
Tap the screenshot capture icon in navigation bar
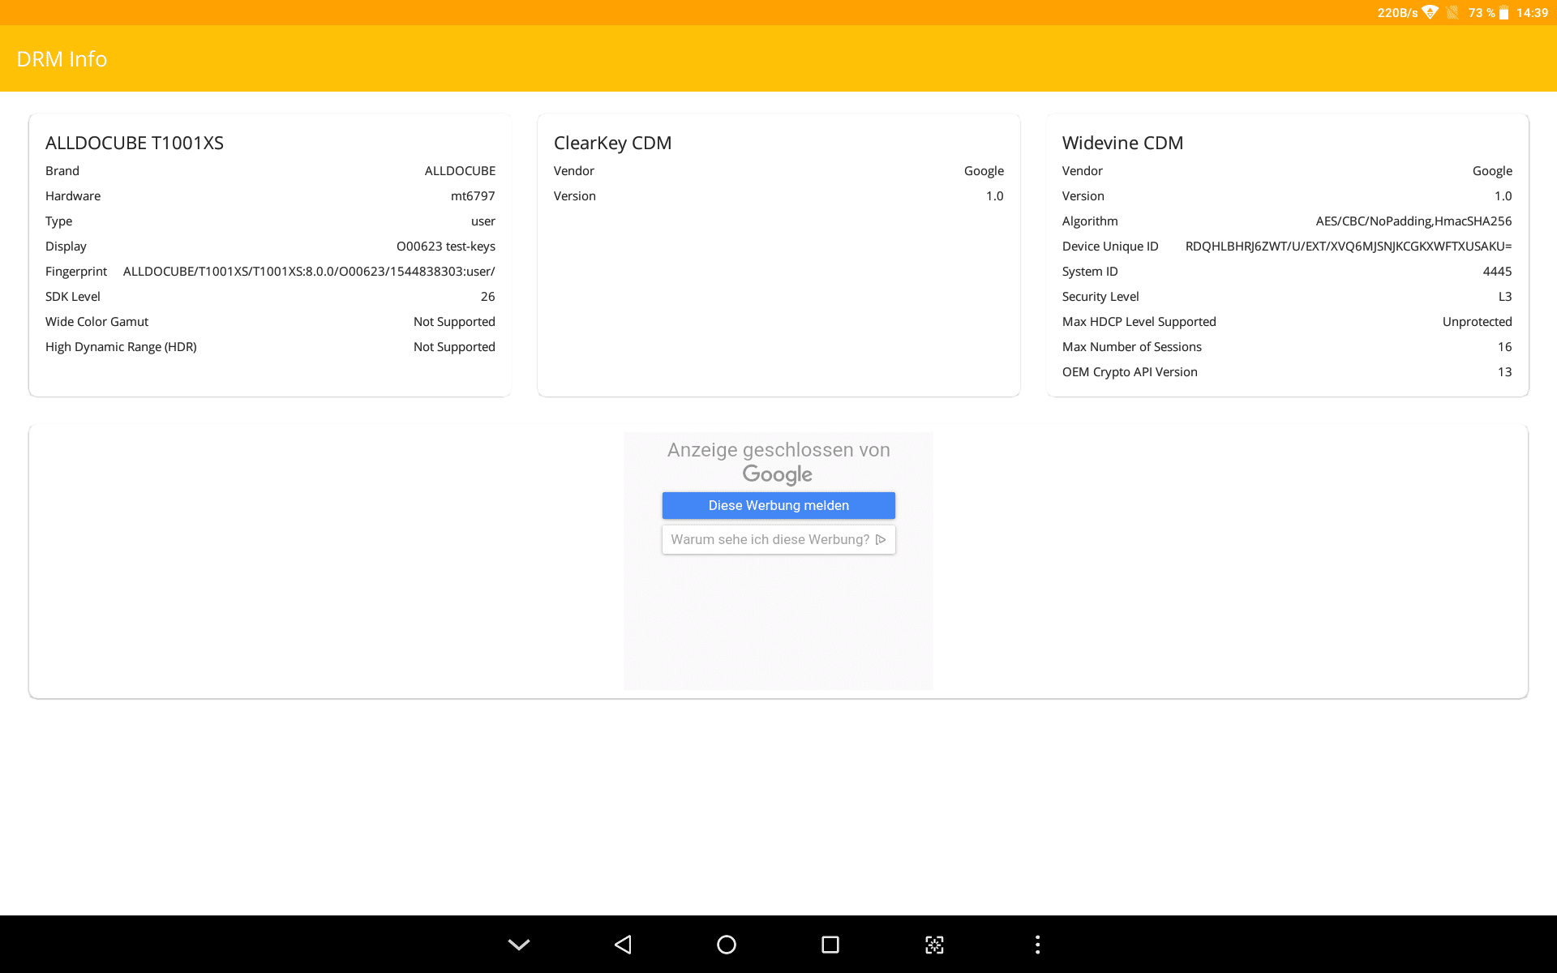click(x=934, y=945)
